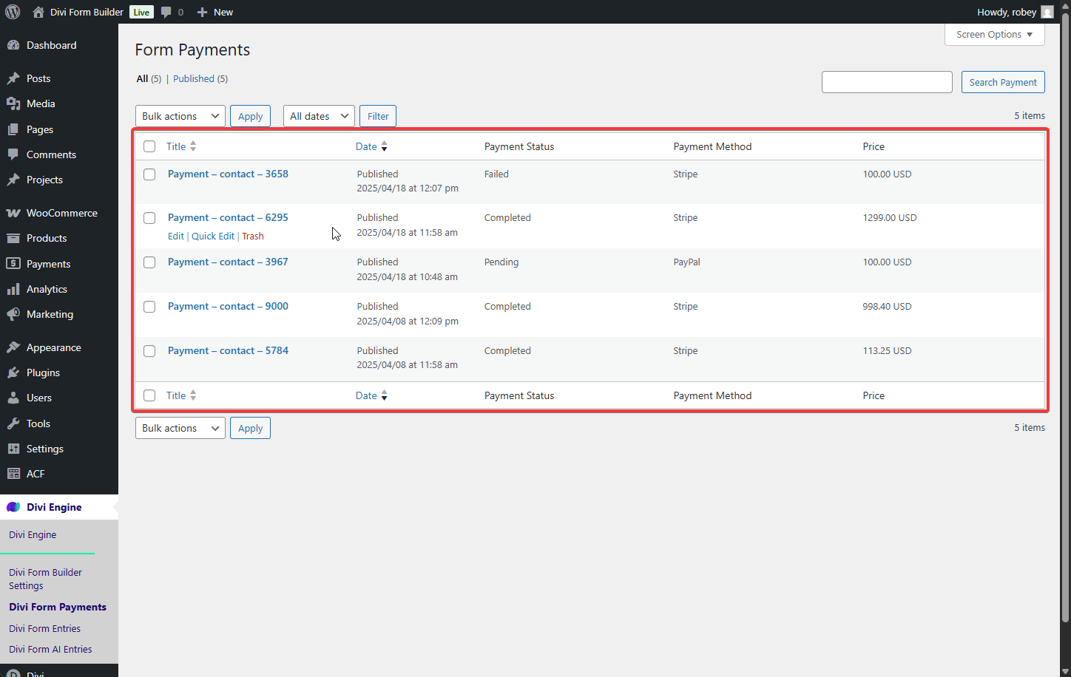Switch to the Published (5) filter view
The height and width of the screenshot is (677, 1071).
tap(194, 78)
